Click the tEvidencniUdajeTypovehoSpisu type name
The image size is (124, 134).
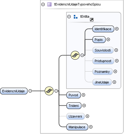77,4
